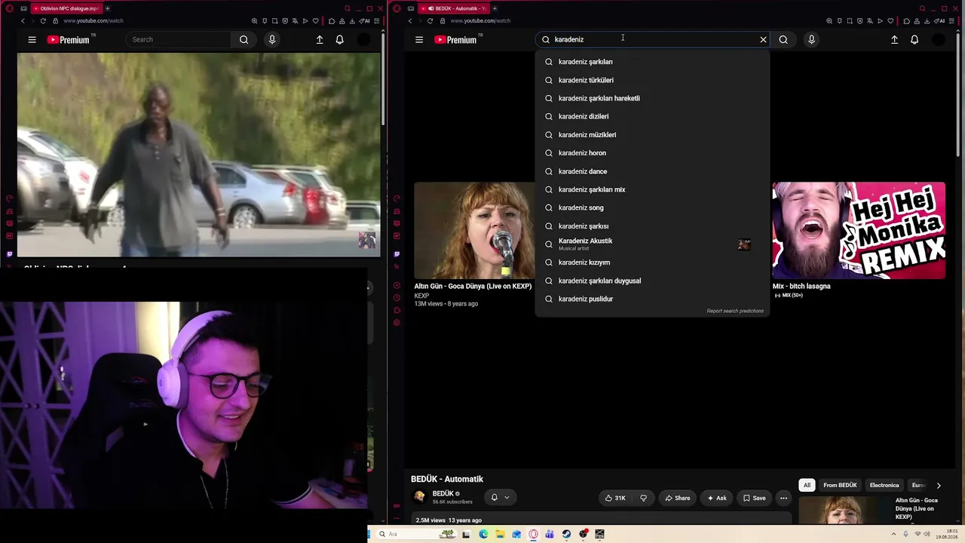Like the BEDÜK - Automatik video

point(616,498)
